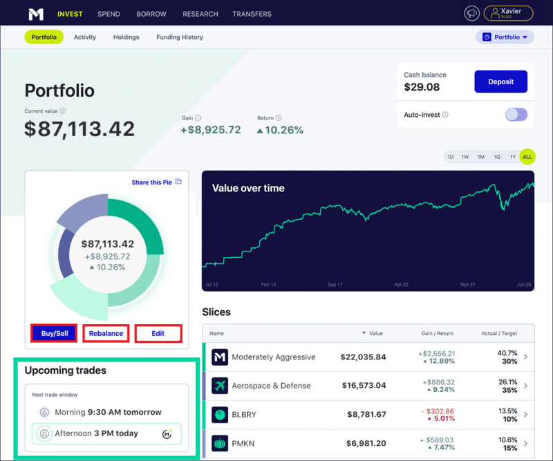Switch to the Portfolio tab
Viewport: 553px width, 461px height.
coord(44,37)
